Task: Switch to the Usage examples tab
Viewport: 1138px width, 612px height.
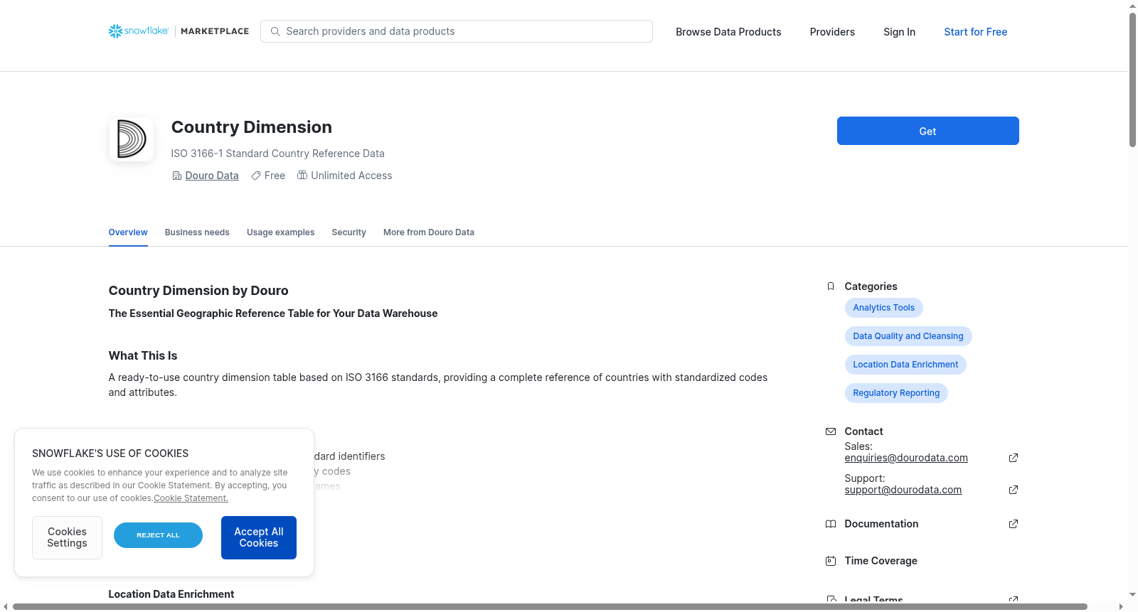Action: 280,232
